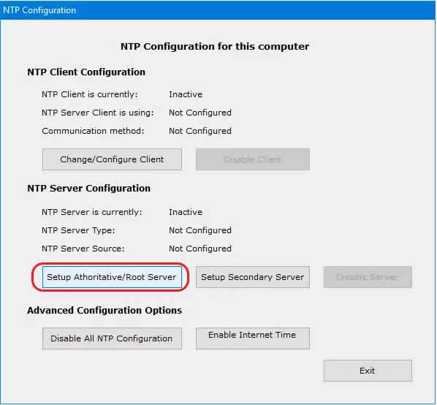Click the 'NTP Client is currently:' label

[x=89, y=94]
